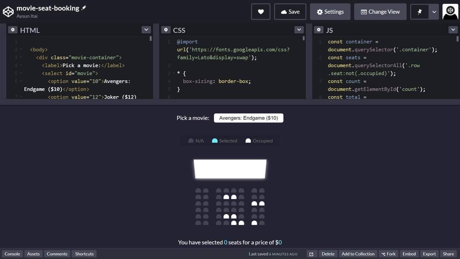Open the JS panel settings gear
This screenshot has height=259, width=460.
click(x=319, y=30)
